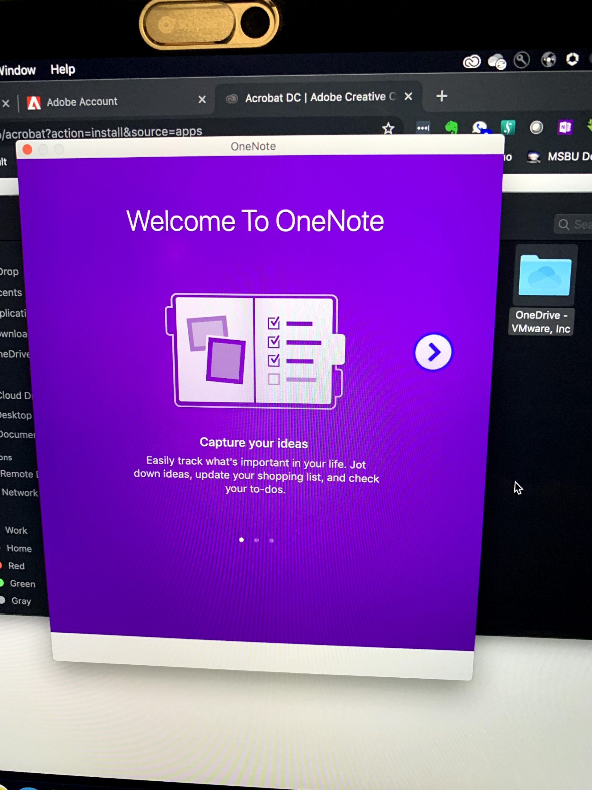Bookmark page with the star icon
This screenshot has width=592, height=790.
pyautogui.click(x=388, y=128)
